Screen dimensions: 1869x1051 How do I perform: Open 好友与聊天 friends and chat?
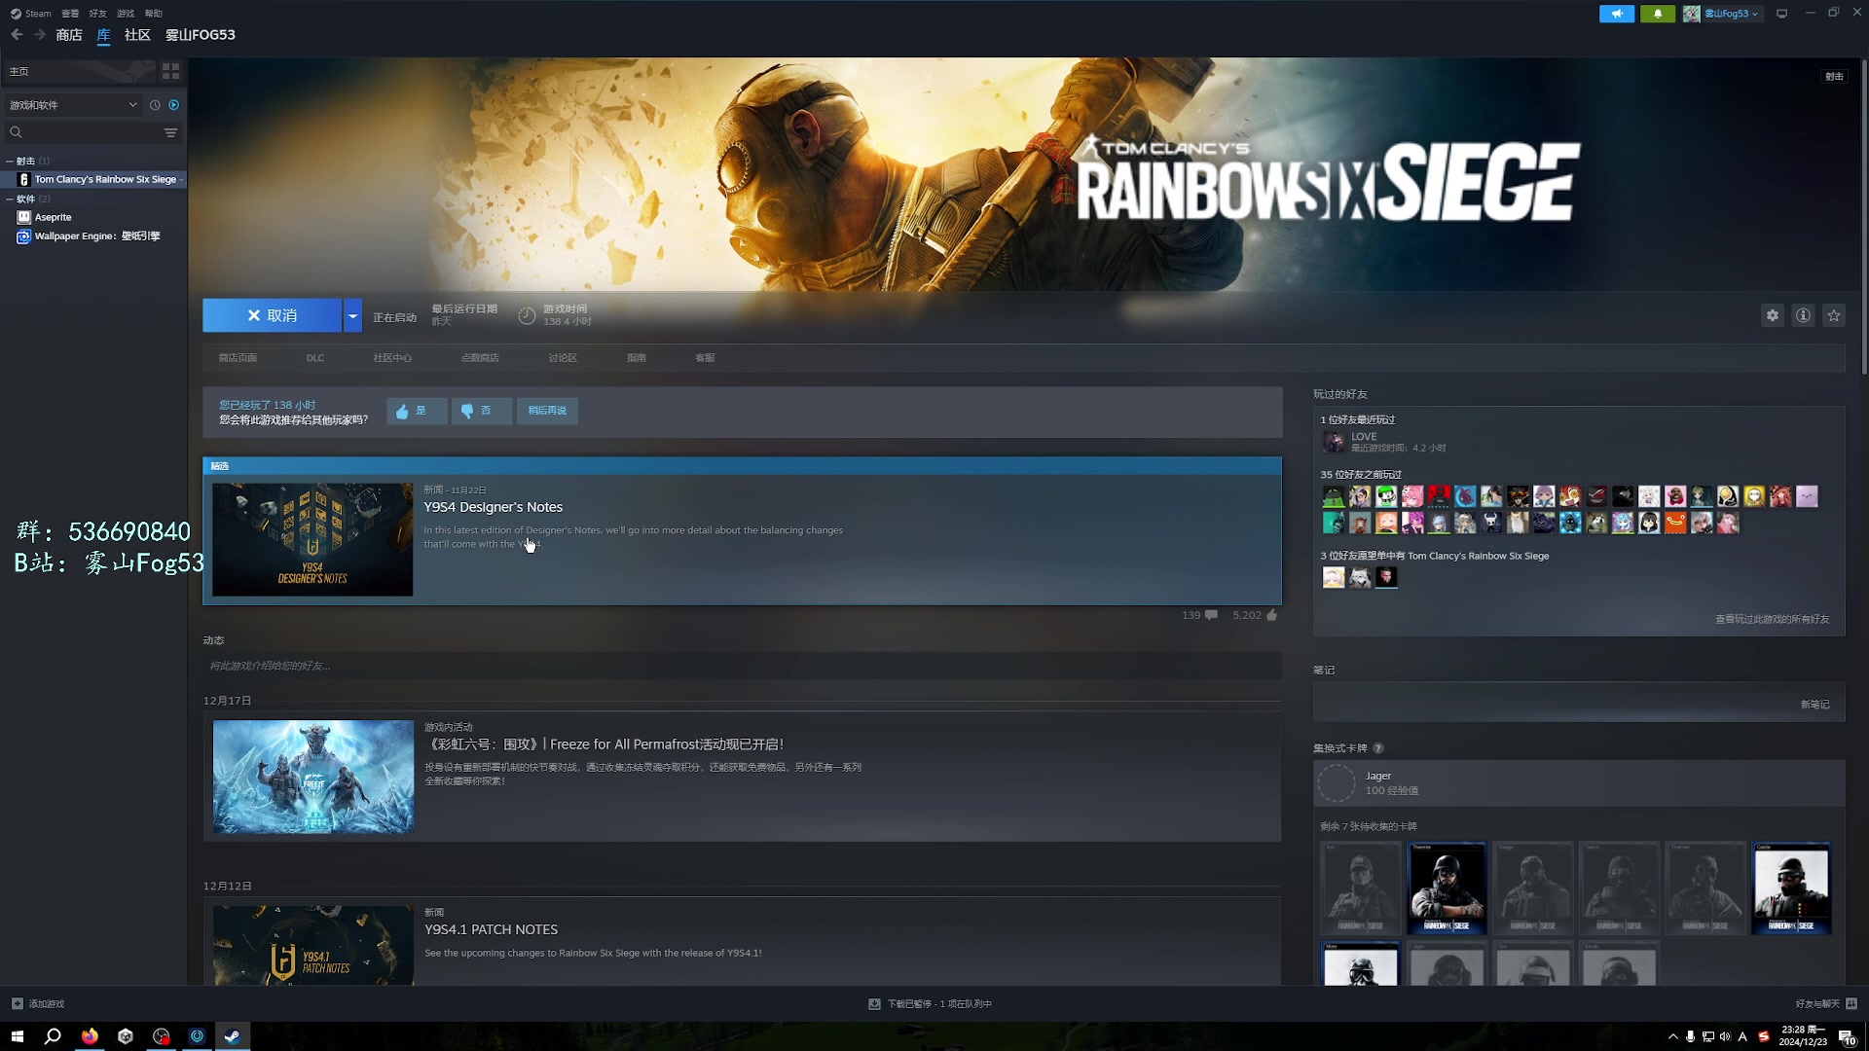coord(1826,1004)
